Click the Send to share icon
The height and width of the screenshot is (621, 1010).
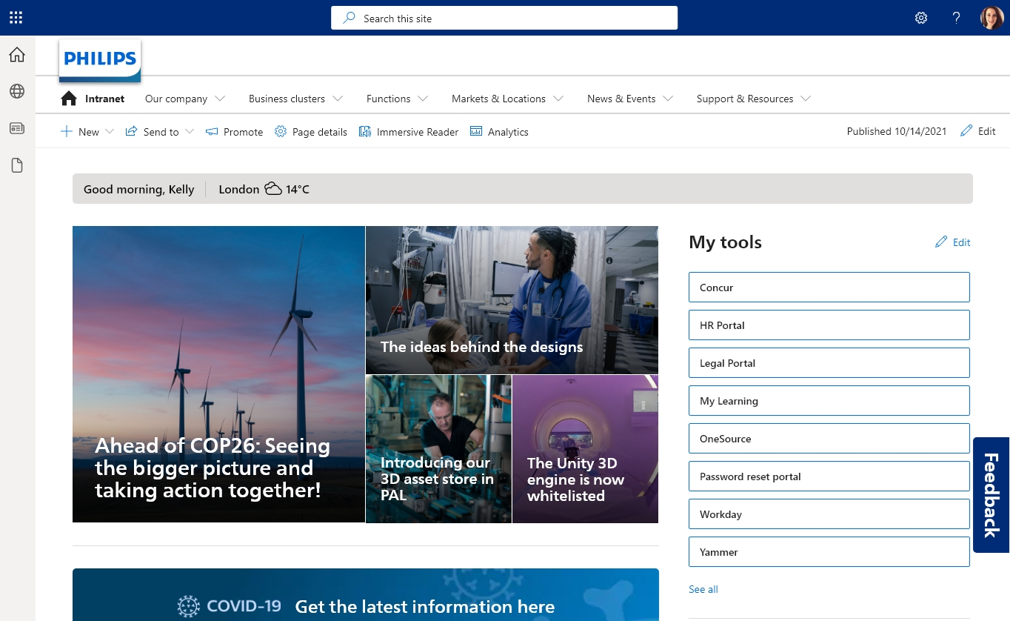click(131, 131)
